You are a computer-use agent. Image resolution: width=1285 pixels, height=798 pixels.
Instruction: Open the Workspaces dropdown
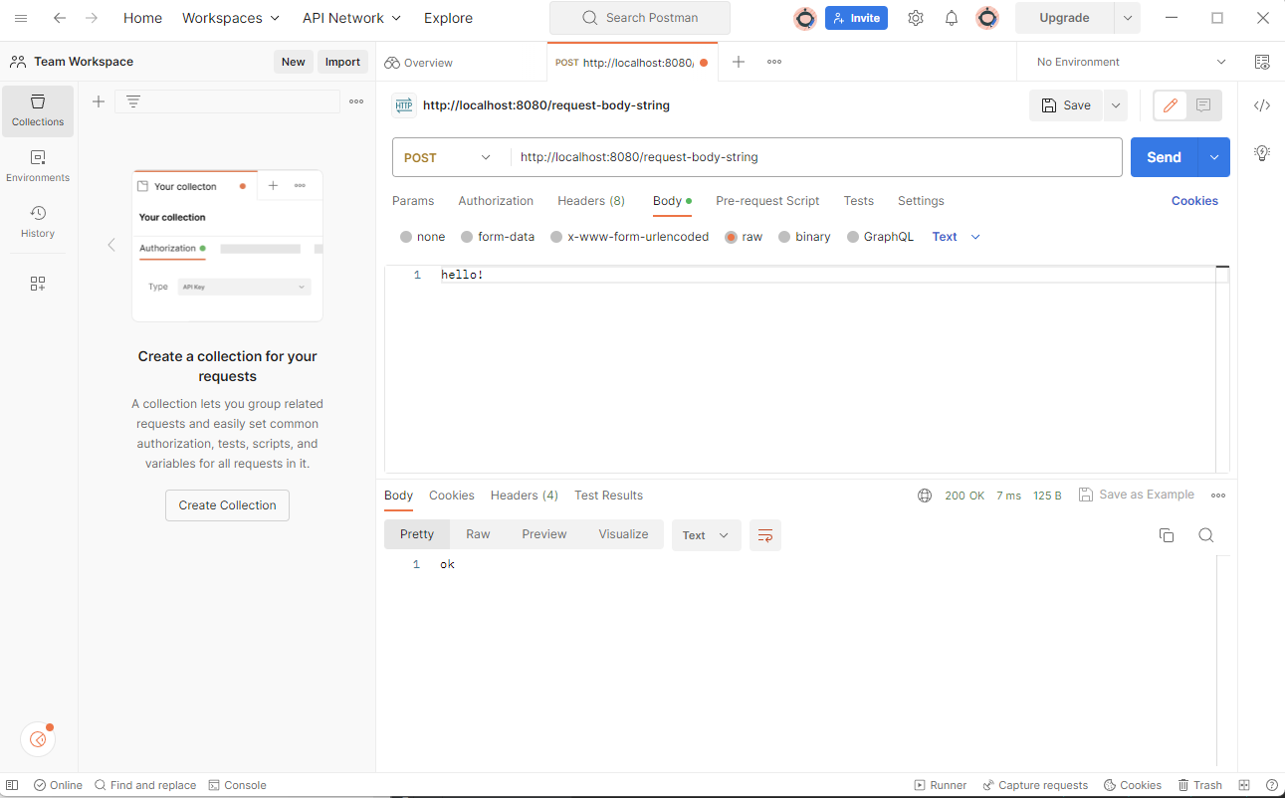point(232,18)
